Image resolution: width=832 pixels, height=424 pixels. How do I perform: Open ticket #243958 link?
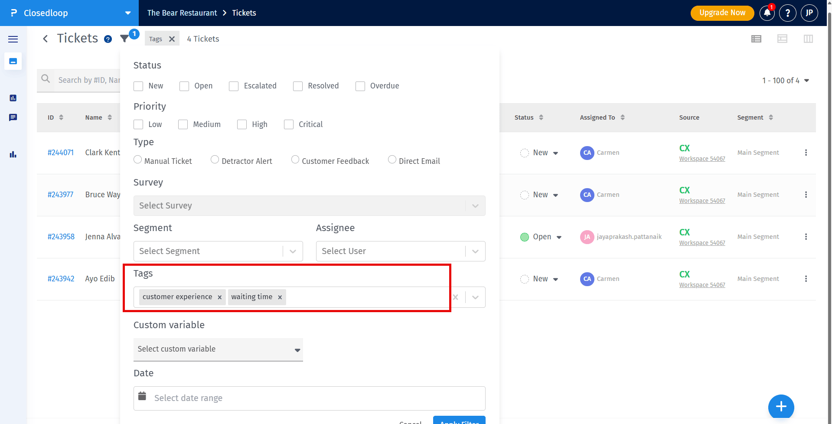point(61,237)
